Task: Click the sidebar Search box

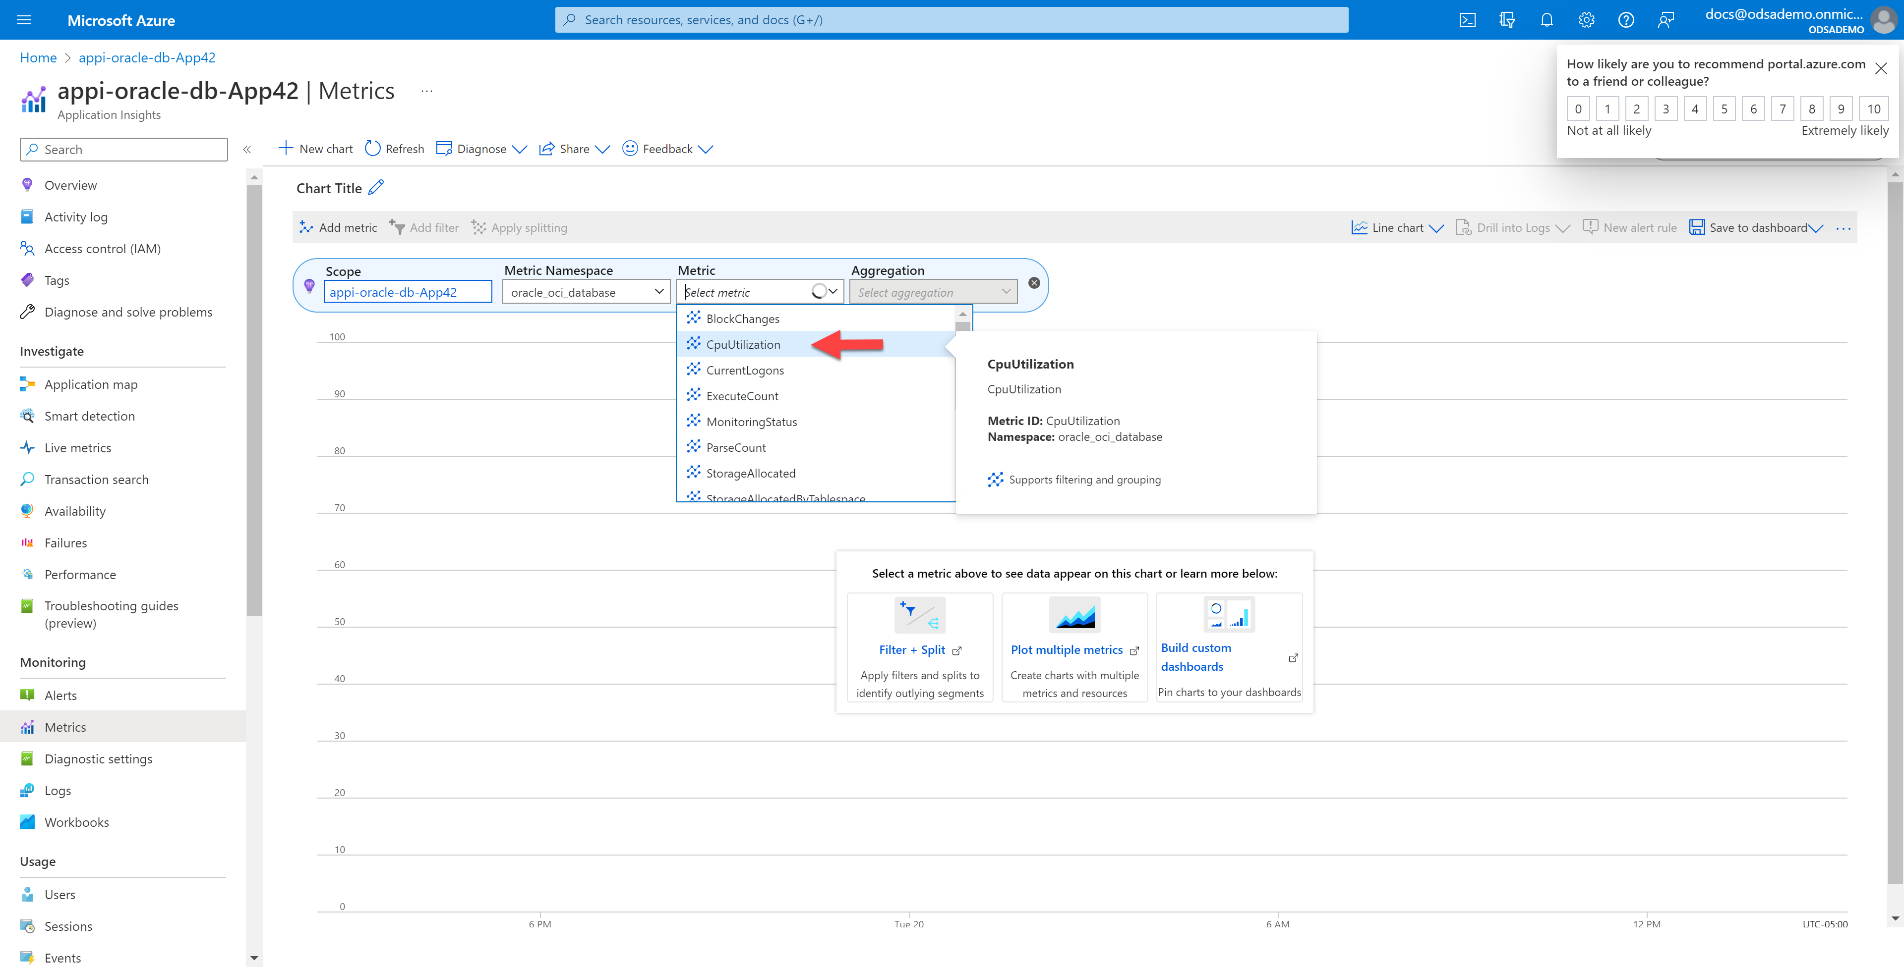Action: click(x=123, y=149)
